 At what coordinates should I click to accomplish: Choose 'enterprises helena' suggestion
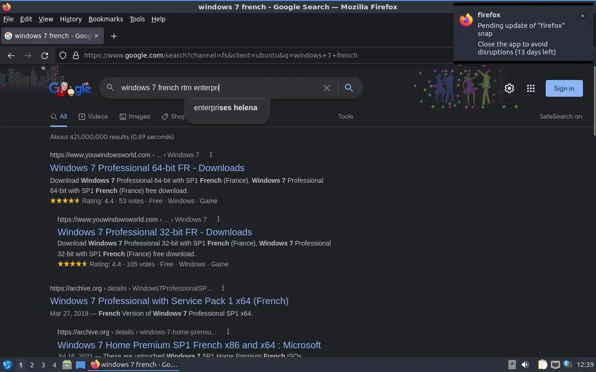(225, 107)
